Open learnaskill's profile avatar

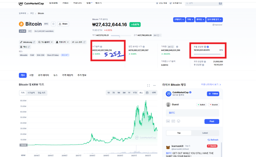pos(168,147)
